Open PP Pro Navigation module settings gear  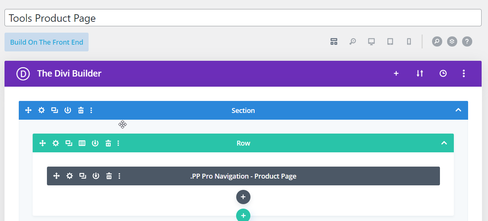69,176
